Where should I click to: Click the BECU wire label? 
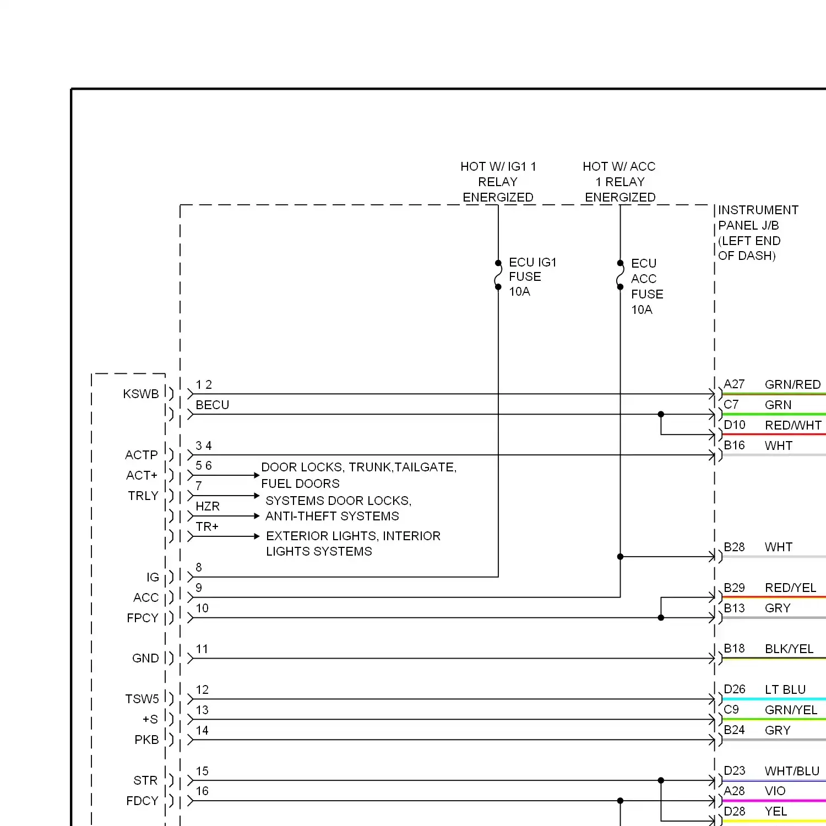(212, 405)
